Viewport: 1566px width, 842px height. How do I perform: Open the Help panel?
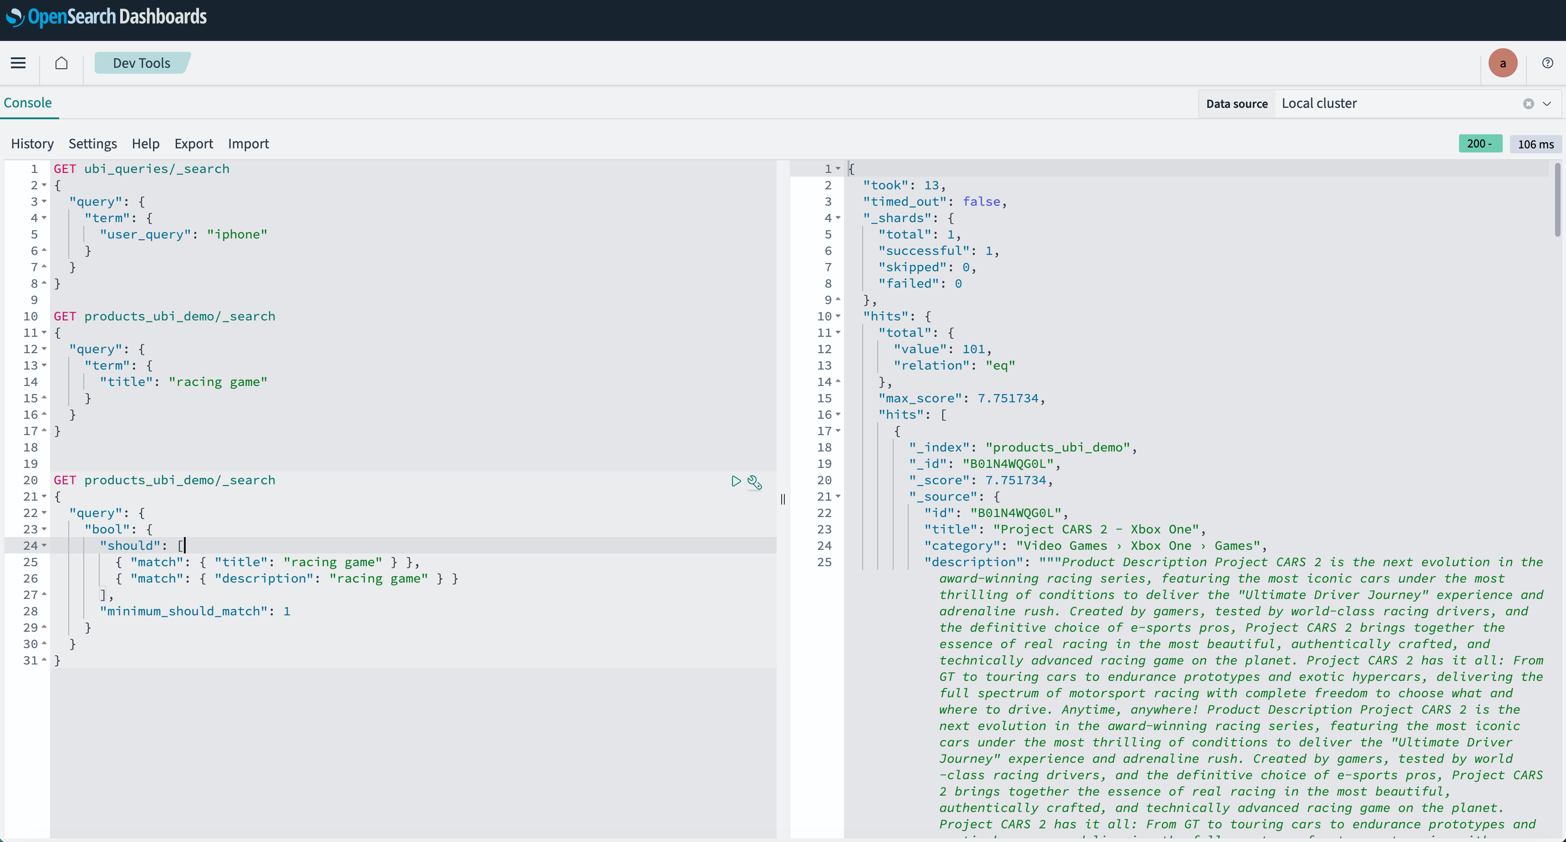click(x=145, y=143)
